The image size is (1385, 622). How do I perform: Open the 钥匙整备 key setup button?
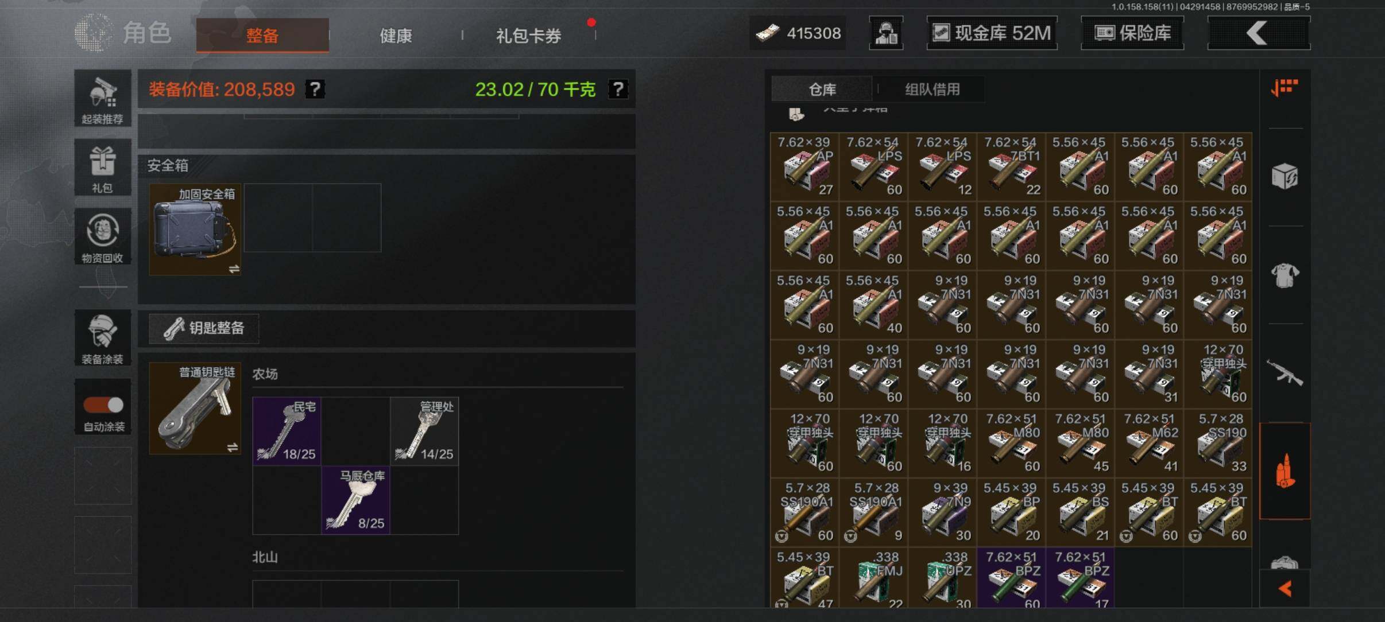(x=204, y=328)
